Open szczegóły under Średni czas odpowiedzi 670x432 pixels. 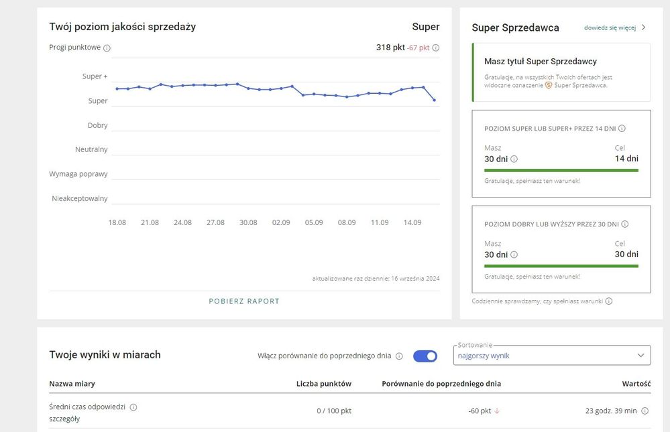click(x=63, y=419)
